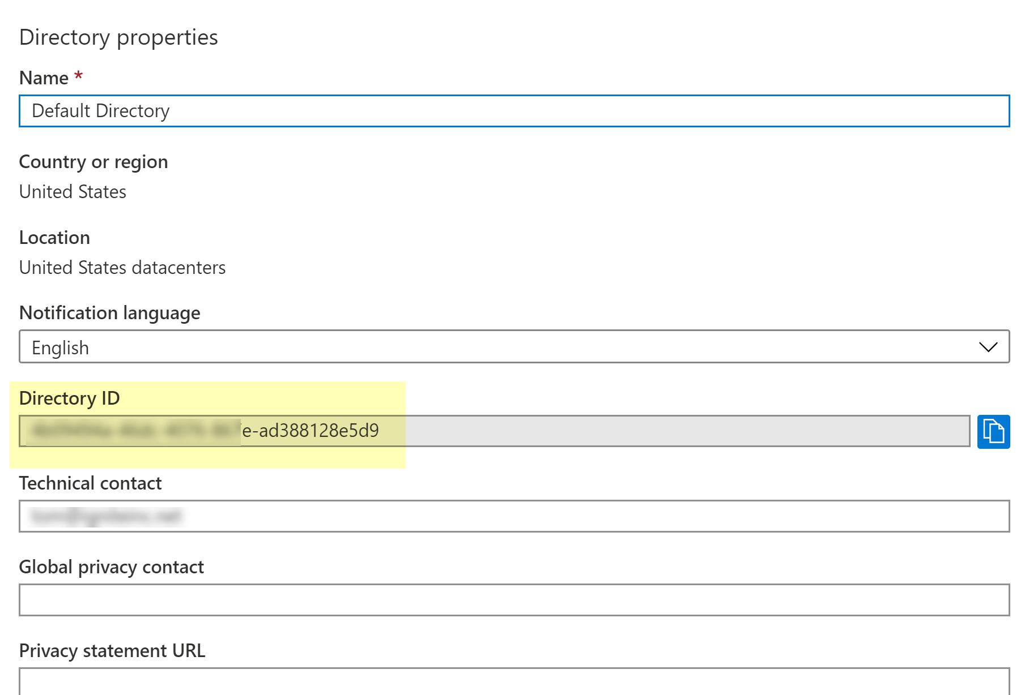Click into the Global privacy contact field
The width and height of the screenshot is (1025, 695).
click(x=513, y=600)
